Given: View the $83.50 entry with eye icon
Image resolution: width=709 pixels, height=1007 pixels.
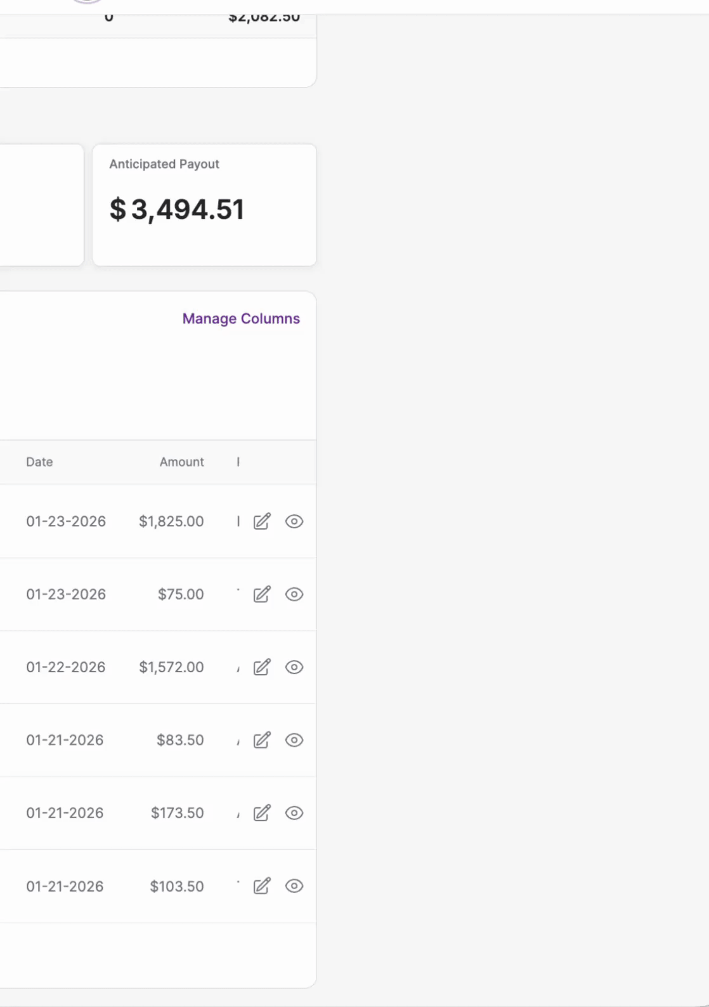Looking at the screenshot, I should 294,740.
